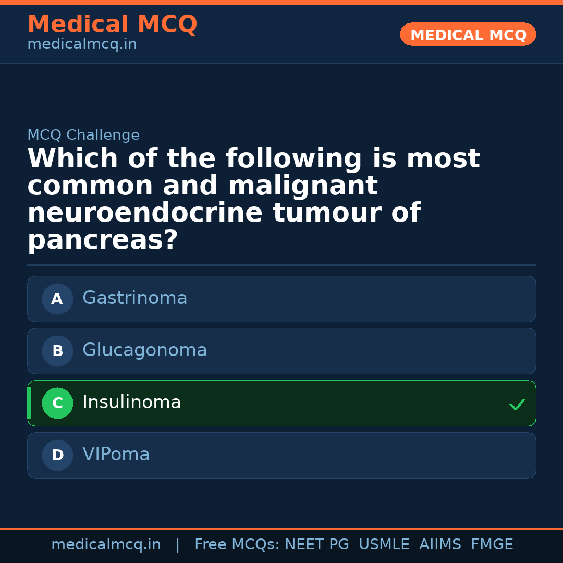Click the green bar beside Insulinoma
563x563 pixels.
[29, 403]
